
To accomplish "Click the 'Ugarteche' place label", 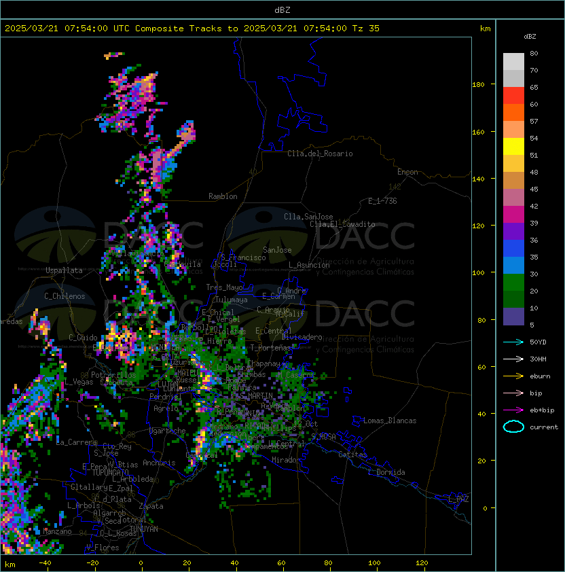I will (x=168, y=431).
